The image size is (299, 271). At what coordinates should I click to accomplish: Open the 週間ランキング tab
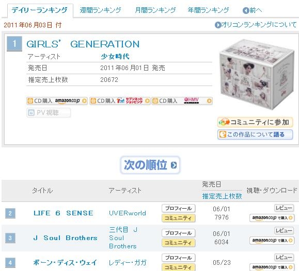(x=100, y=10)
